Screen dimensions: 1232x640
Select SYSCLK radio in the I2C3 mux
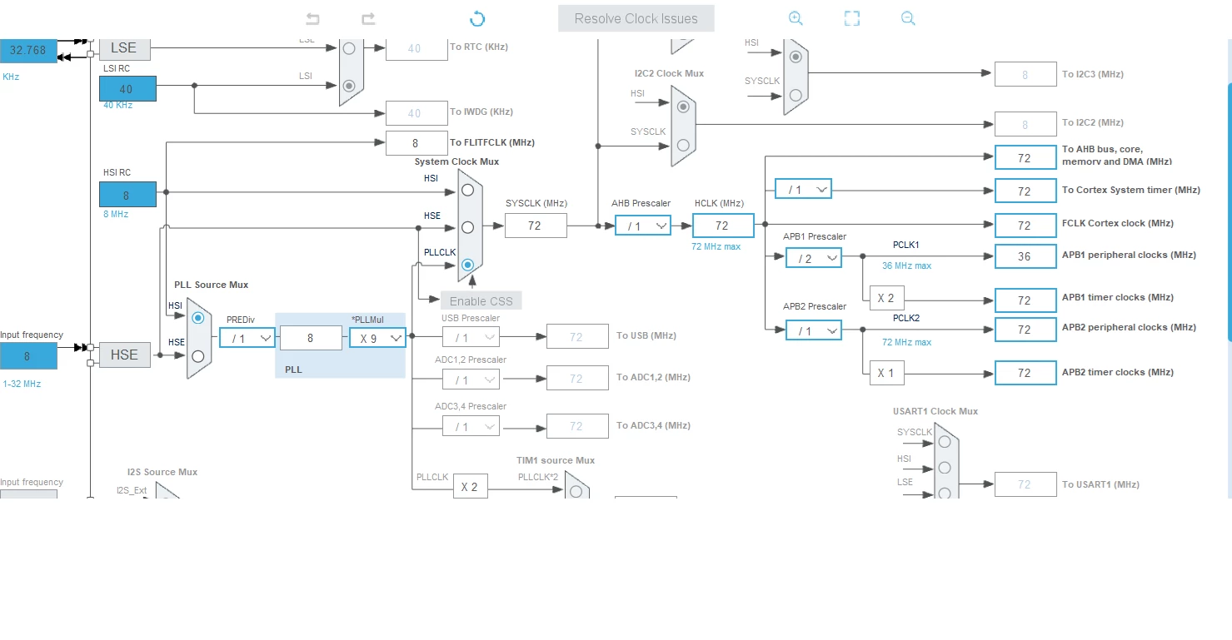(x=796, y=95)
